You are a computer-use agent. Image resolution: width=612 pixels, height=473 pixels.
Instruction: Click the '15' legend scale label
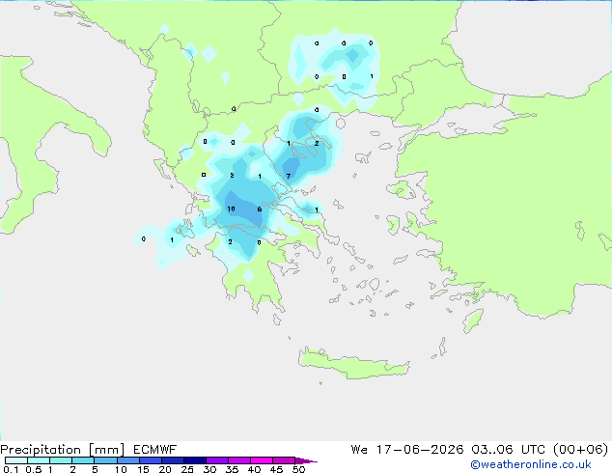coord(143,469)
